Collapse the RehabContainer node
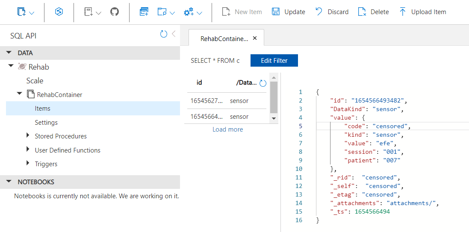 (x=19, y=93)
